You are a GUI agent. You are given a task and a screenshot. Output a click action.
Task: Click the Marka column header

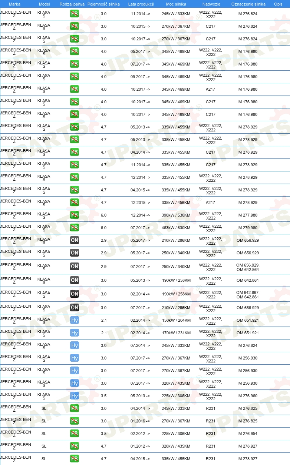pyautogui.click(x=14, y=4)
